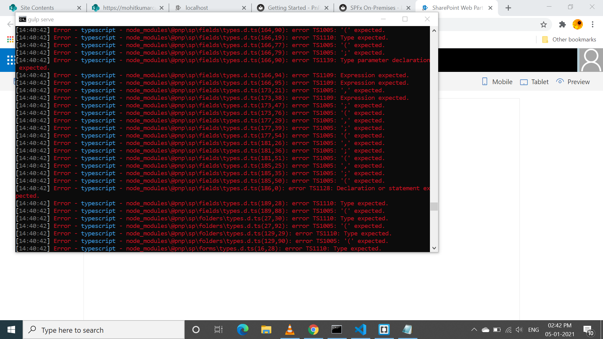Open a new browser tab
This screenshot has height=339, width=603.
coord(508,8)
